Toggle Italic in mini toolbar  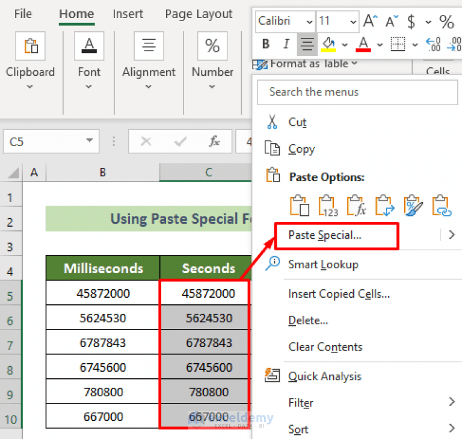coord(286,44)
